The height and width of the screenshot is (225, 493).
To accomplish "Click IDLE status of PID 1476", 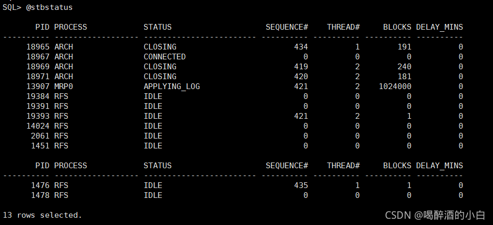I will pyautogui.click(x=153, y=185).
